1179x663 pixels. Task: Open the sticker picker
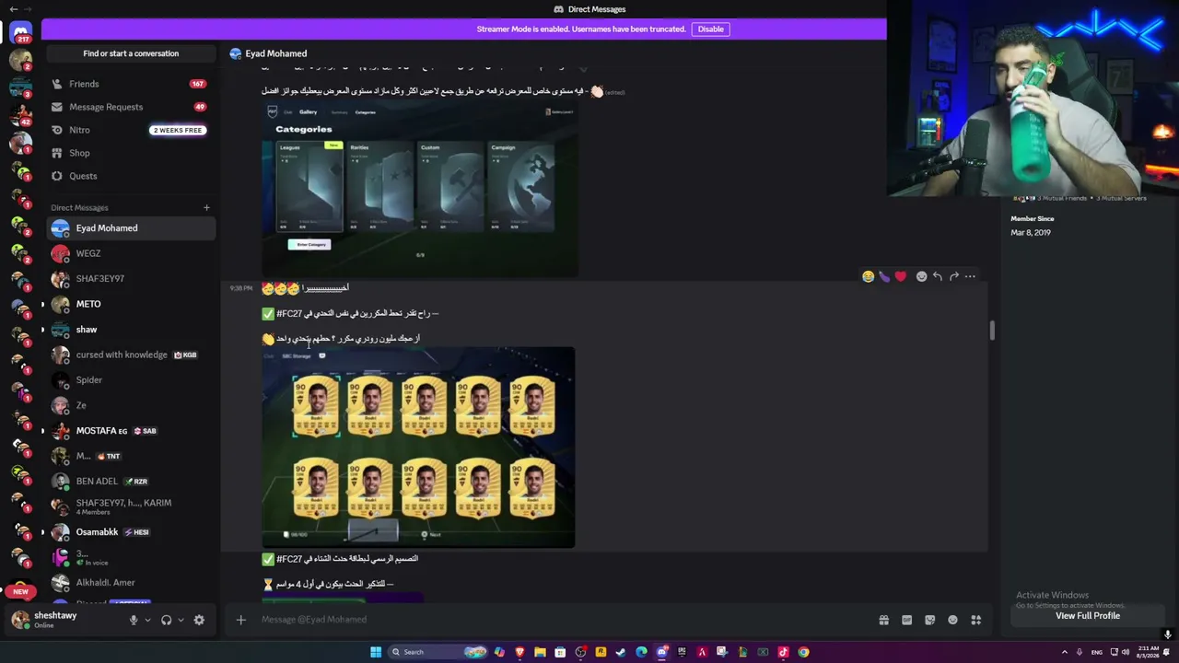(929, 620)
